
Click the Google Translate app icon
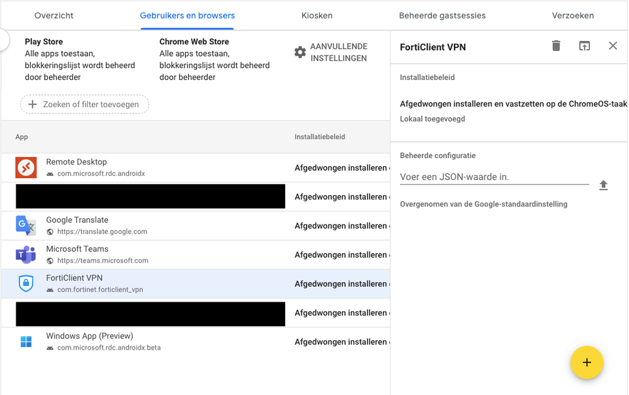click(26, 226)
